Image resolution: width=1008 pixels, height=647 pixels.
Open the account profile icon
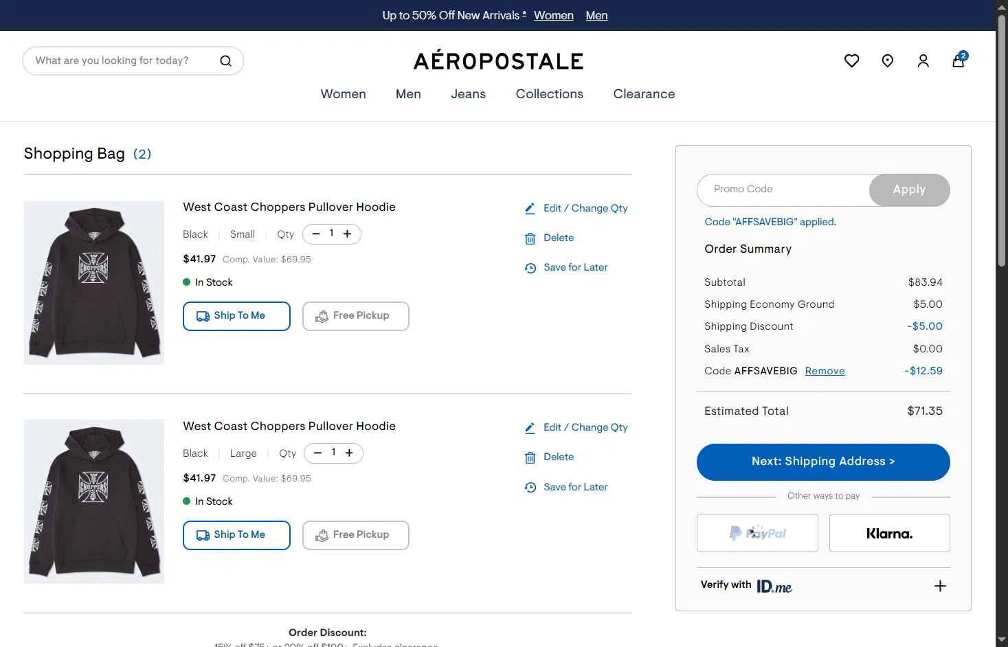tap(923, 61)
